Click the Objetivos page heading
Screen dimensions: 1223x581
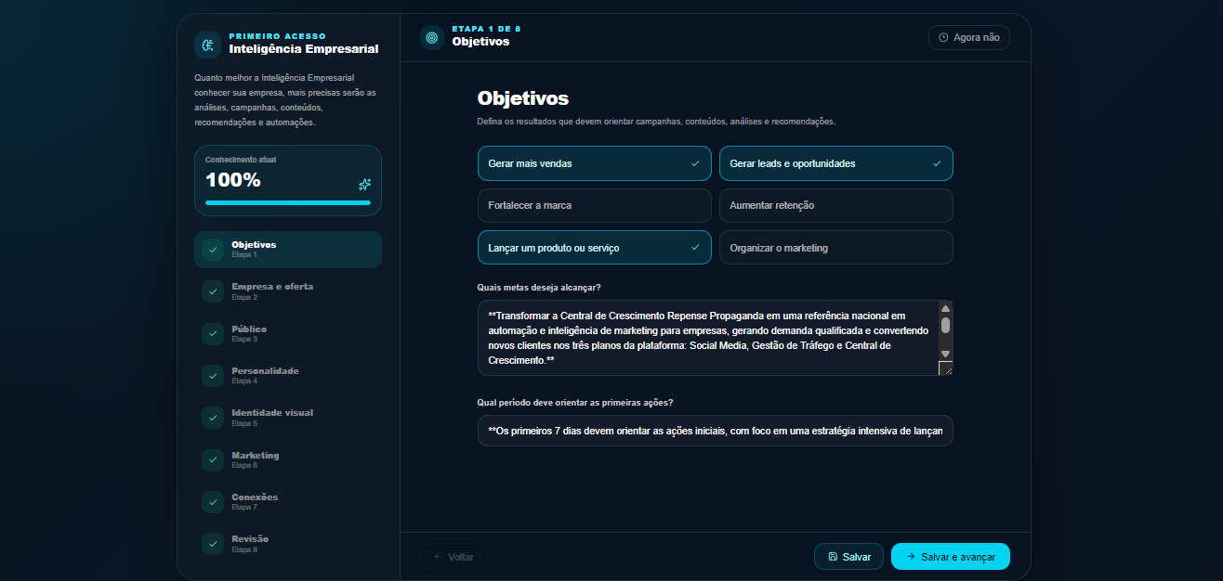tap(523, 98)
